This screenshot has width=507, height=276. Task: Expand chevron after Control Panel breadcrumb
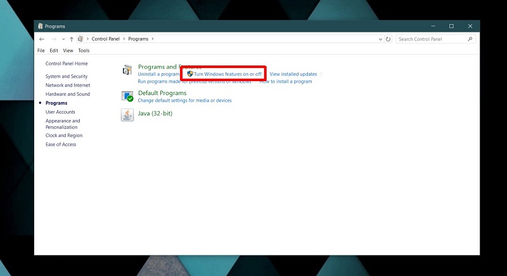(124, 39)
